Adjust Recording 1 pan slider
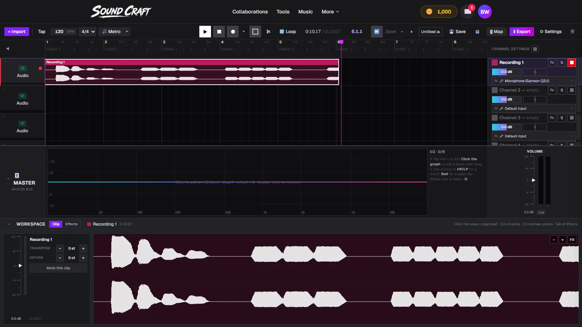The image size is (582, 327). click(535, 72)
